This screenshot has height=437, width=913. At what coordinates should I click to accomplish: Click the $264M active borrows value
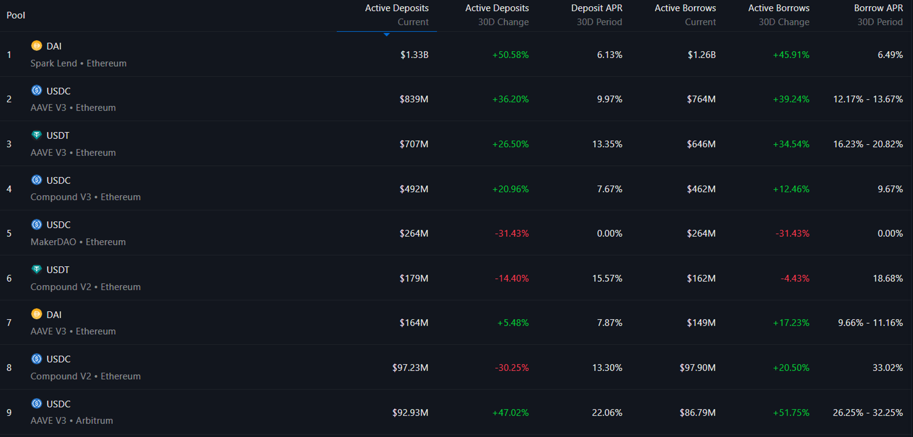click(x=701, y=233)
